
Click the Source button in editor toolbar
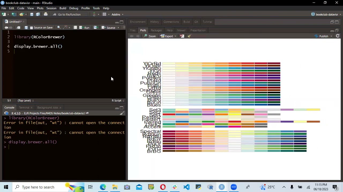pos(109,28)
